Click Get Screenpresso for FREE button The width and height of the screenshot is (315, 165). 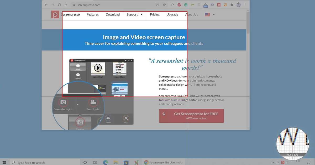click(x=191, y=116)
